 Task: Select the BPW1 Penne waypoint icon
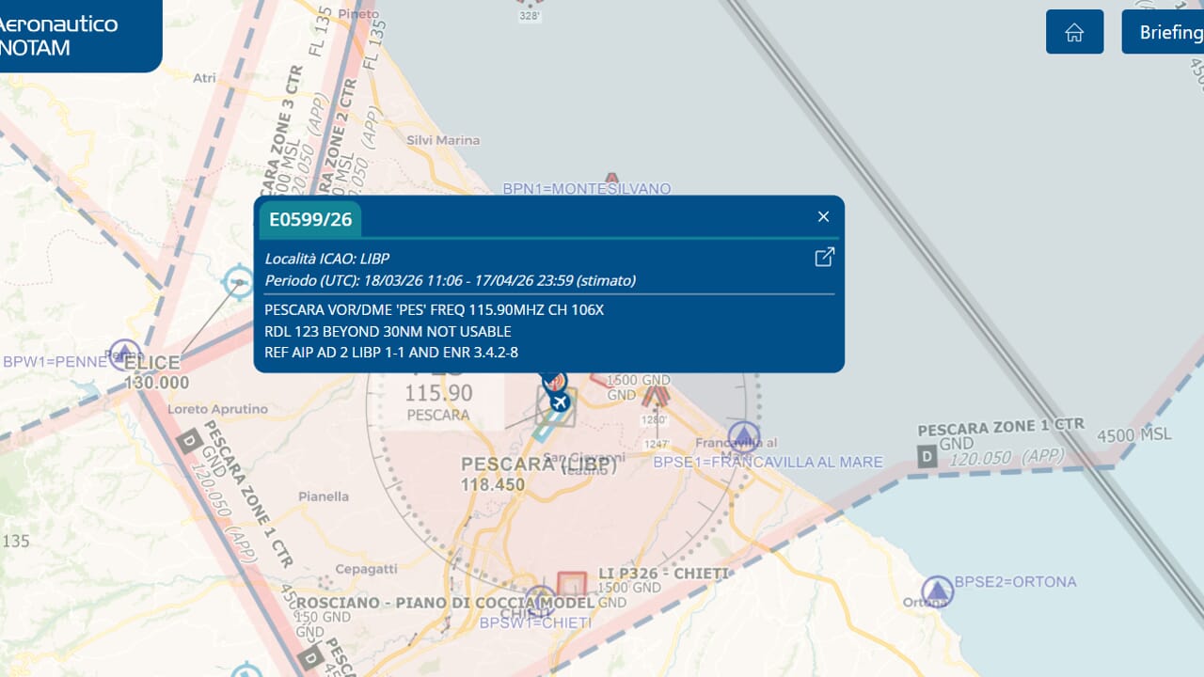[125, 354]
